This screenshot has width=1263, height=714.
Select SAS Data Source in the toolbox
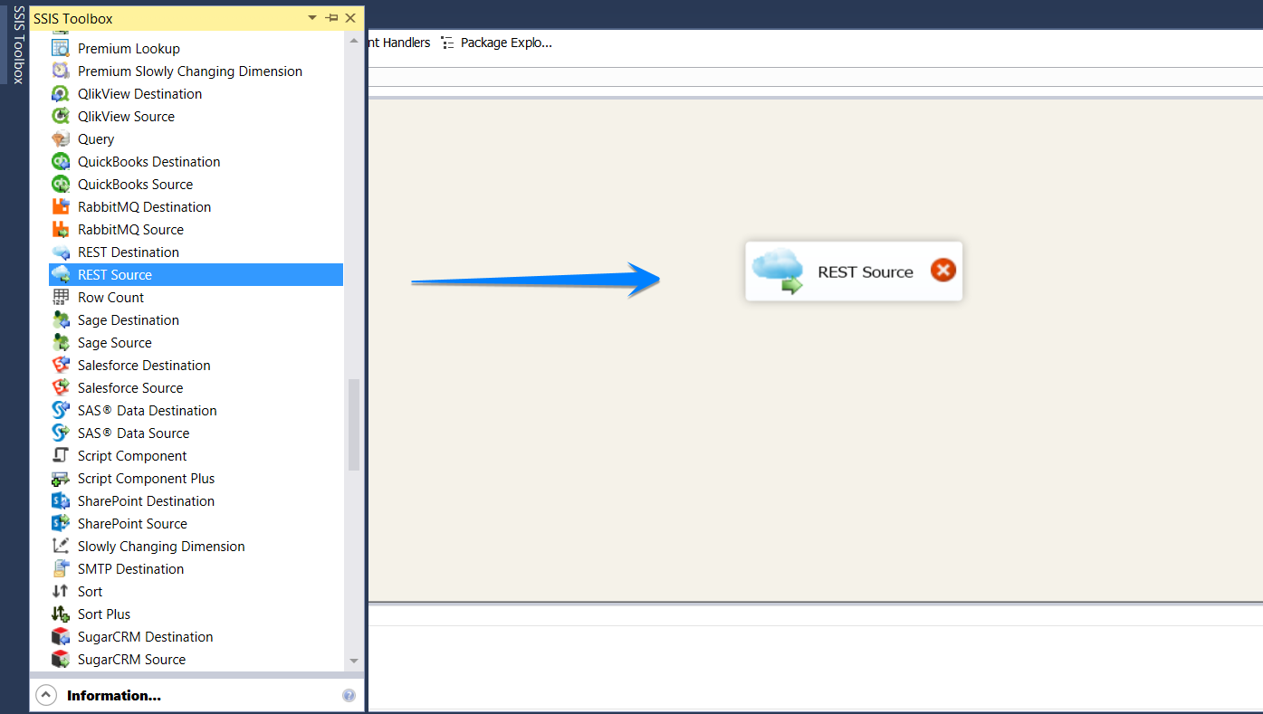(x=133, y=433)
